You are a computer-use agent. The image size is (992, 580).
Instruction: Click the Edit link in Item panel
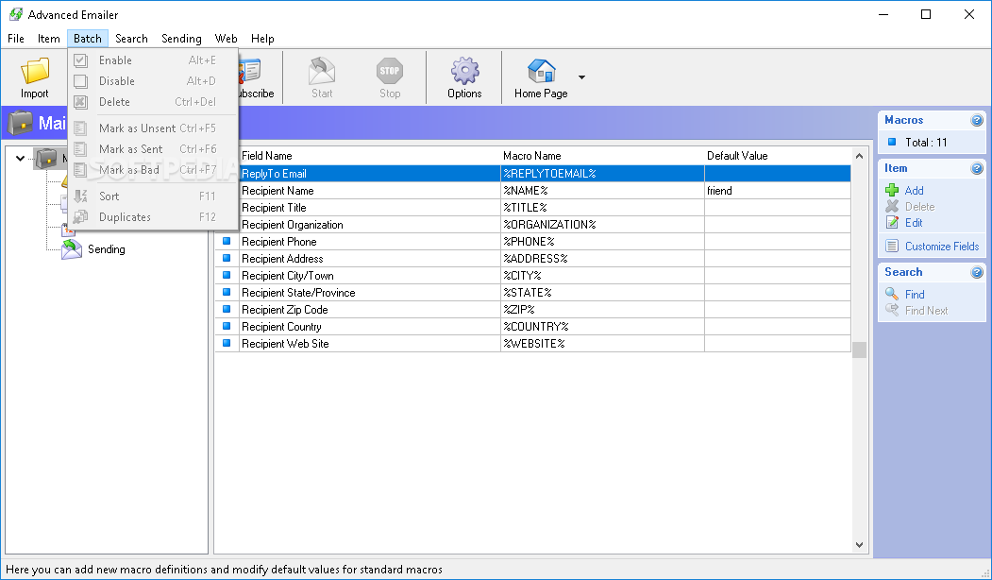914,223
